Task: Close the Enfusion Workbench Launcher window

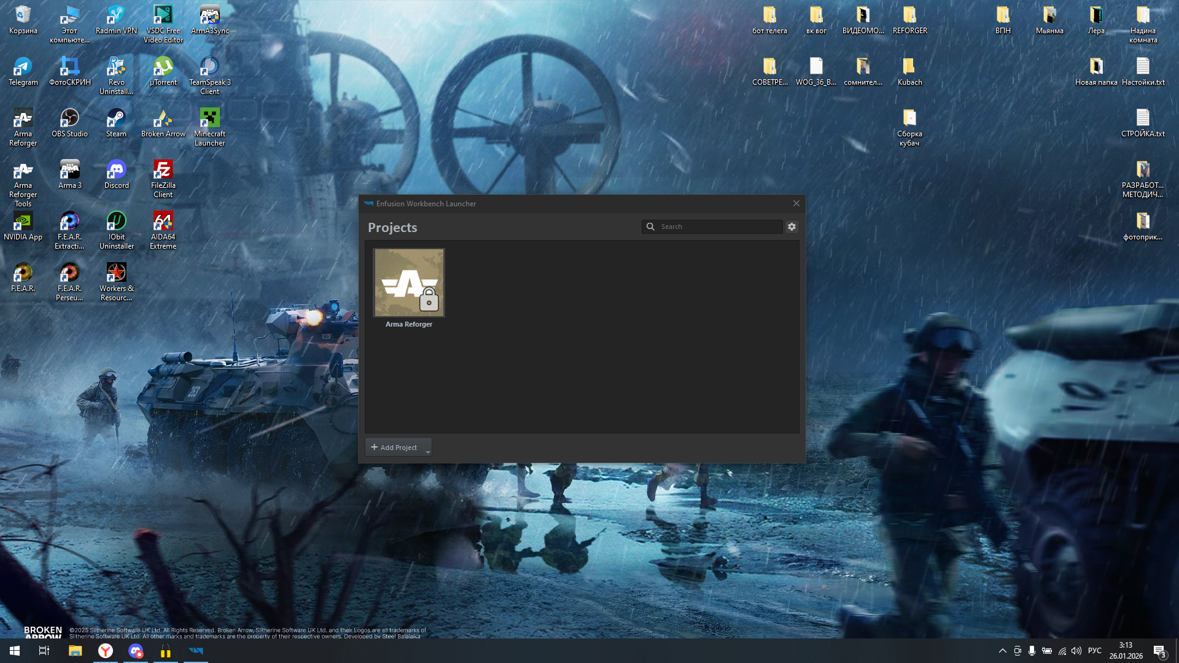Action: 796,203
